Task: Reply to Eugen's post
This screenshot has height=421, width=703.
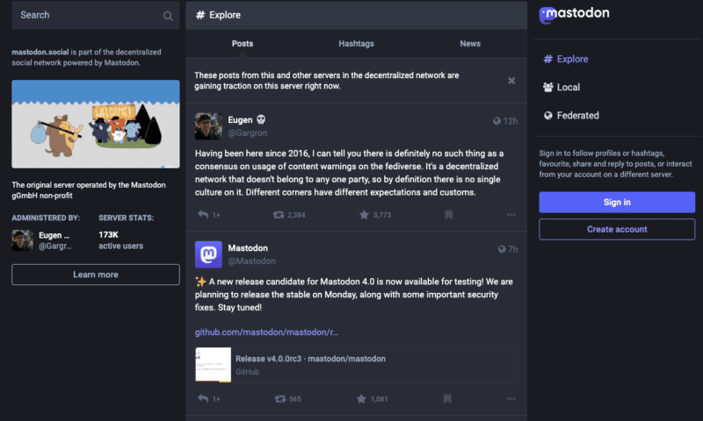Action: click(203, 215)
